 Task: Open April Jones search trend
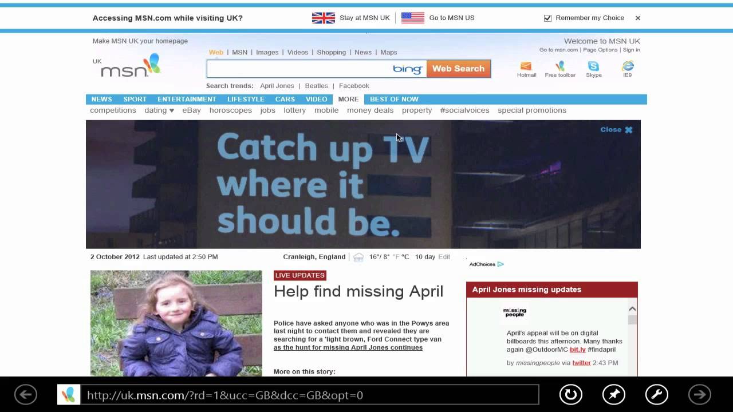tap(277, 86)
